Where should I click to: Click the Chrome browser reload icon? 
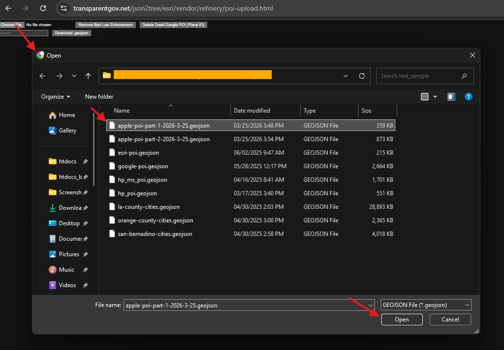pyautogui.click(x=43, y=8)
